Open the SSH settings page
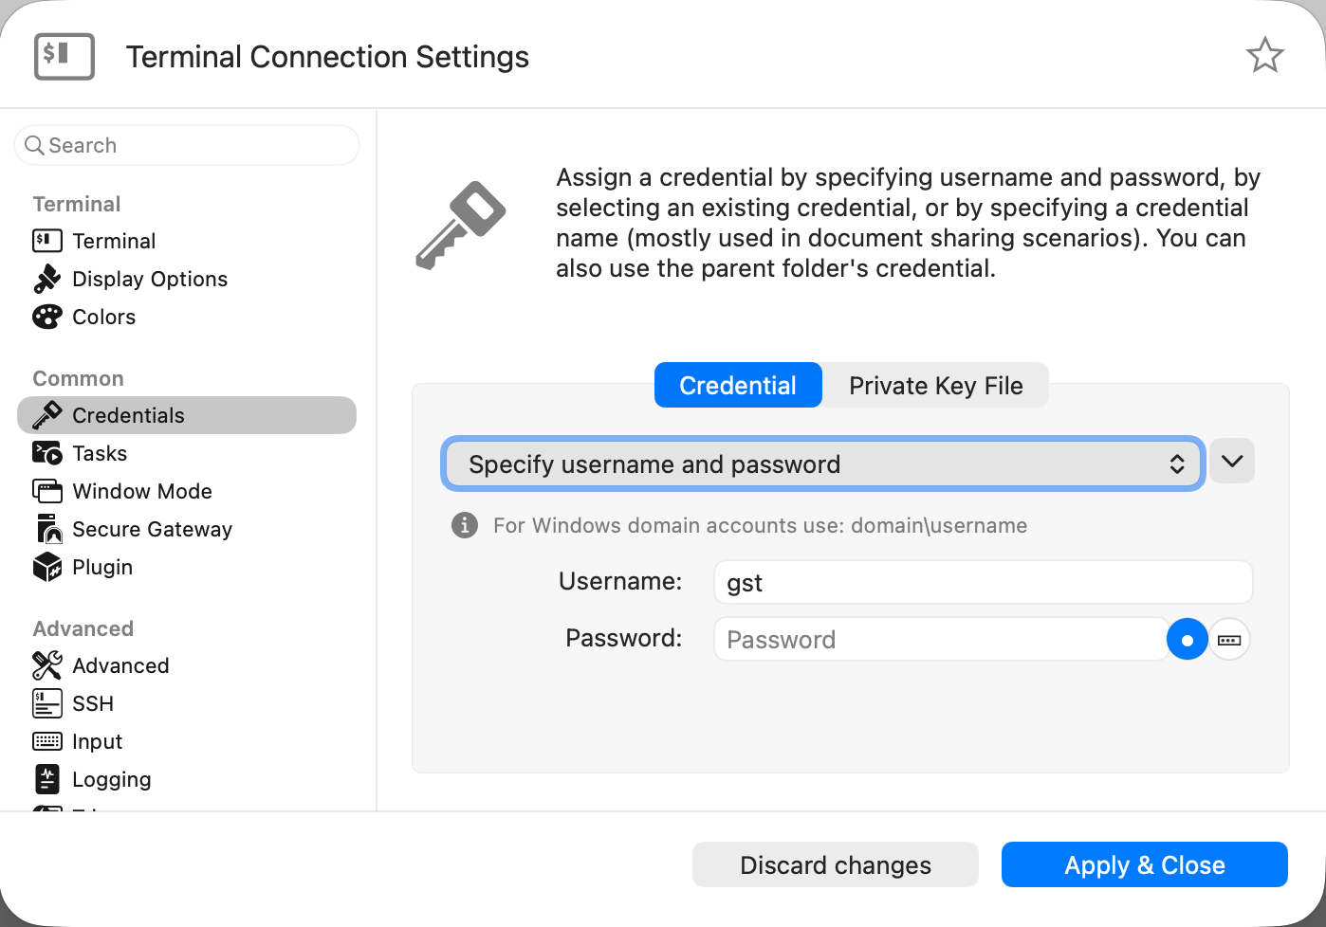 pos(92,703)
